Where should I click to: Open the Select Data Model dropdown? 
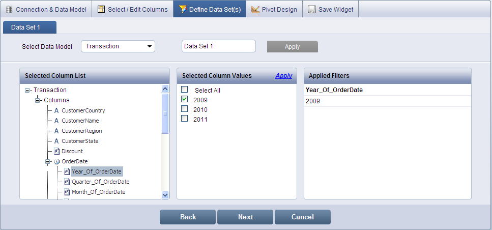click(x=150, y=46)
